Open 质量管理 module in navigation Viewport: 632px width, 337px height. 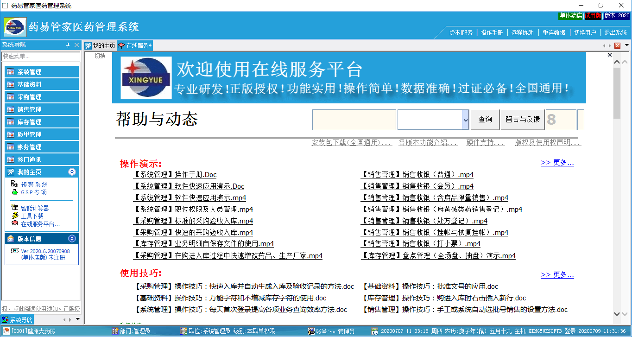[x=42, y=134]
